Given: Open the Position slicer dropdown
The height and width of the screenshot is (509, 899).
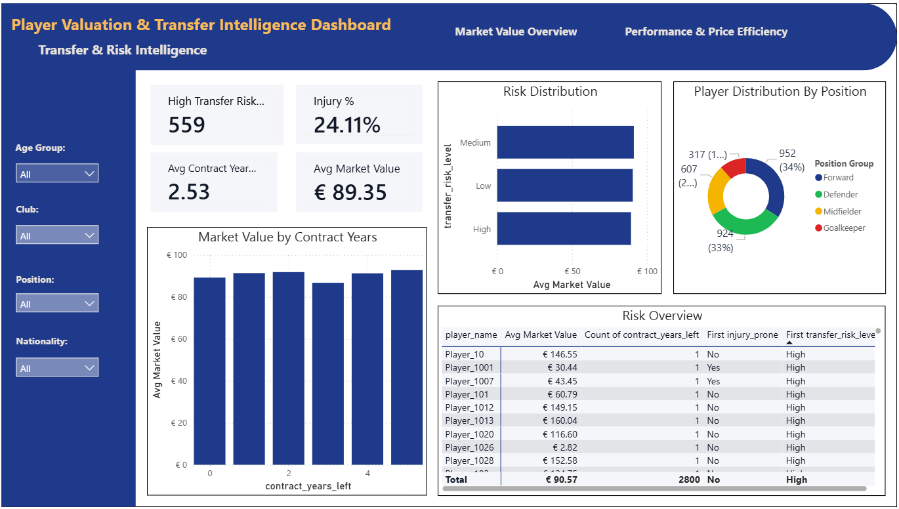Looking at the screenshot, I should [57, 304].
